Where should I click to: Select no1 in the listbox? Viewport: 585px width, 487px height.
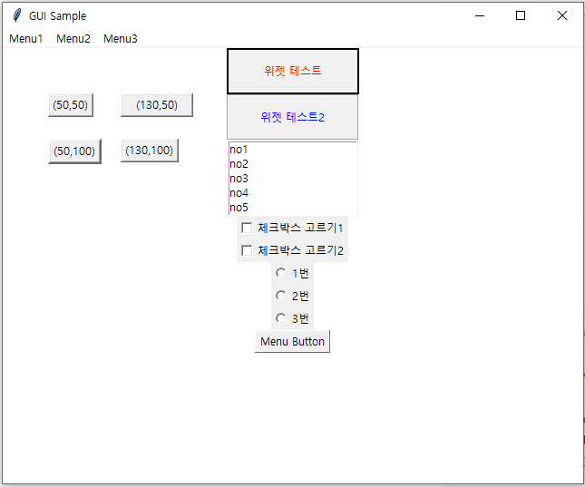(293, 150)
